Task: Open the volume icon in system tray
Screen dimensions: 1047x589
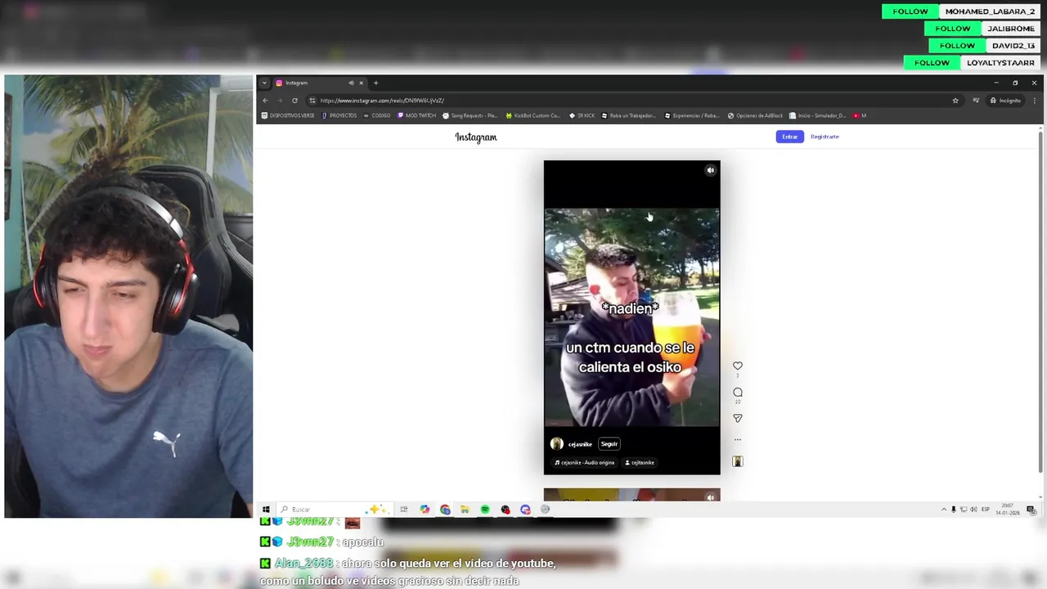Action: point(973,510)
